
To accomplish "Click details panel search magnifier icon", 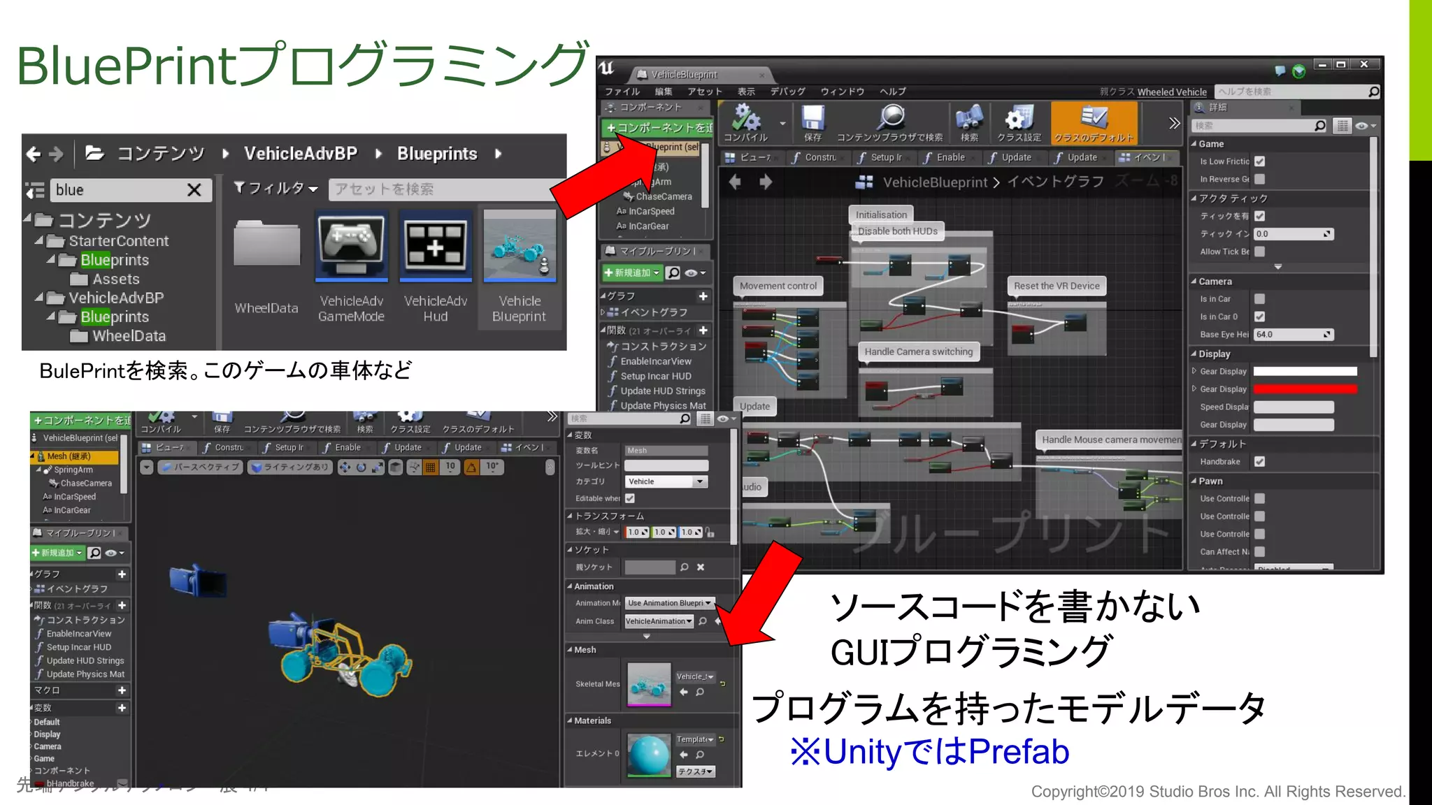I will tap(1319, 126).
